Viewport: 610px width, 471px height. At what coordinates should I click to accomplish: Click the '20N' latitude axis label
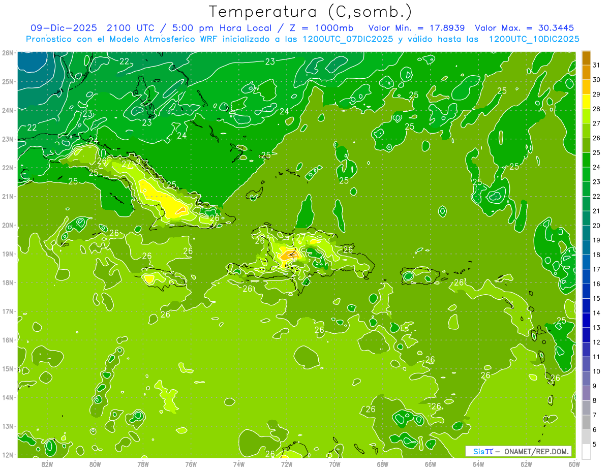point(8,225)
